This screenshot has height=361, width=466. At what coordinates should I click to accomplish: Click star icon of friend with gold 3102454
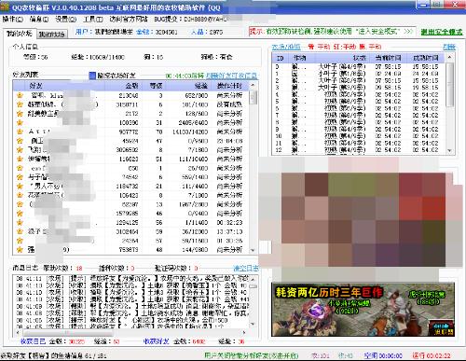coord(20,231)
